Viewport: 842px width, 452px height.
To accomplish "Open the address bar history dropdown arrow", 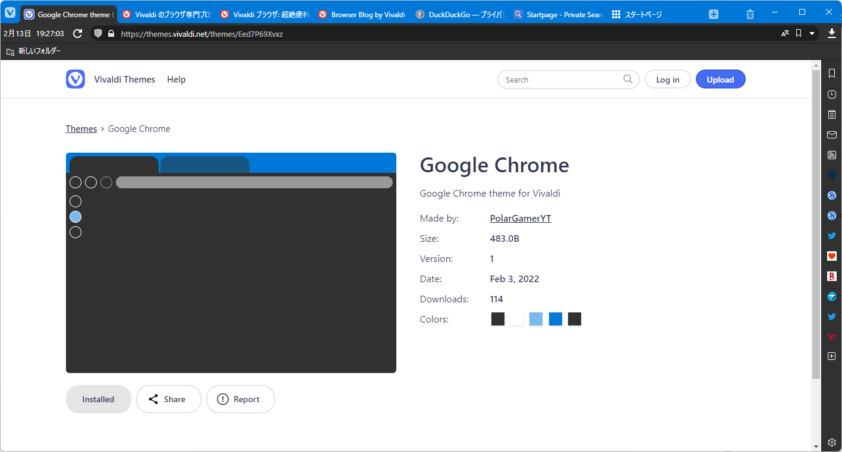I will [x=812, y=34].
